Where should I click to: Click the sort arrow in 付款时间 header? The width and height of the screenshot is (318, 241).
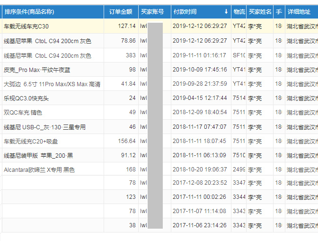point(226,11)
